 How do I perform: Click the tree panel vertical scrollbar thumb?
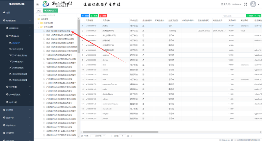point(78,36)
